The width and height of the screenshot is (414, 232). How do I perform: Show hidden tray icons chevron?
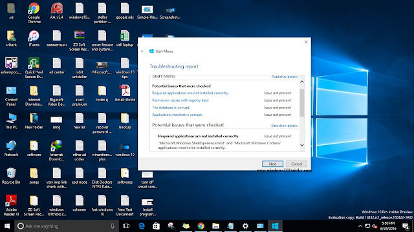(x=360, y=226)
